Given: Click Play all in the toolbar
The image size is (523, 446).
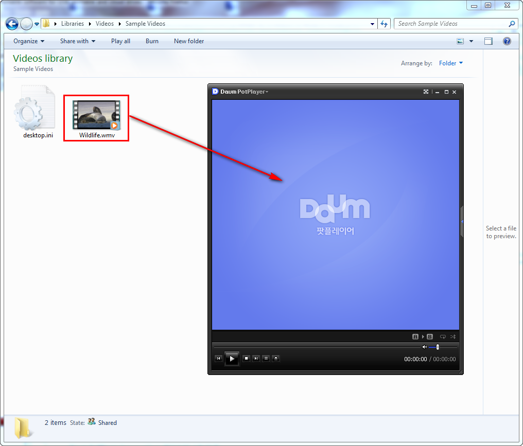Looking at the screenshot, I should [120, 41].
